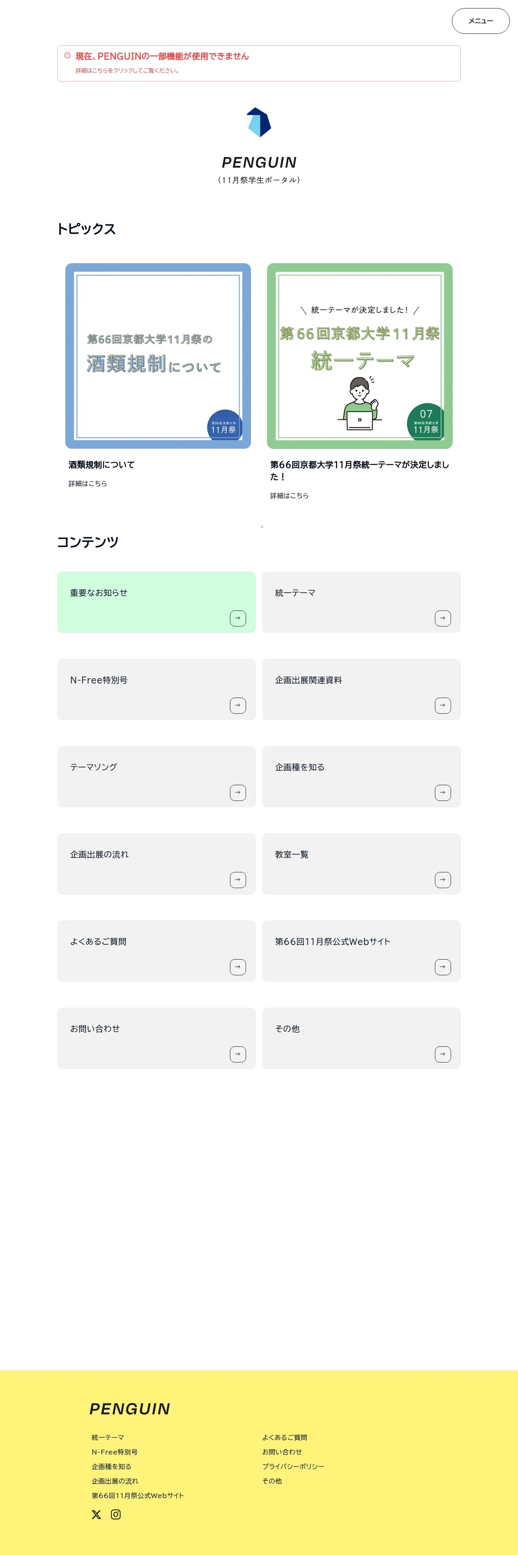This screenshot has height=1555, width=518.
Task: Click the topics carousel pagination dot
Action: click(x=262, y=527)
